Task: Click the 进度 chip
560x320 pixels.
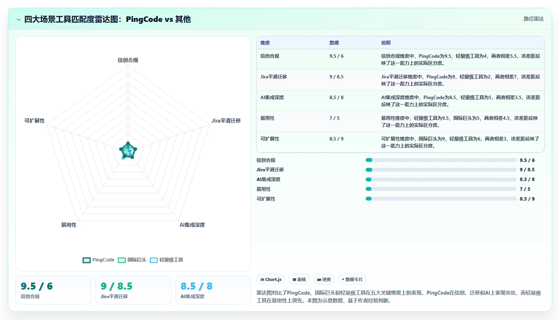Action: [x=324, y=279]
